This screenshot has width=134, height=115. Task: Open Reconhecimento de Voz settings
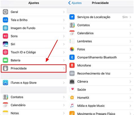point(101,73)
